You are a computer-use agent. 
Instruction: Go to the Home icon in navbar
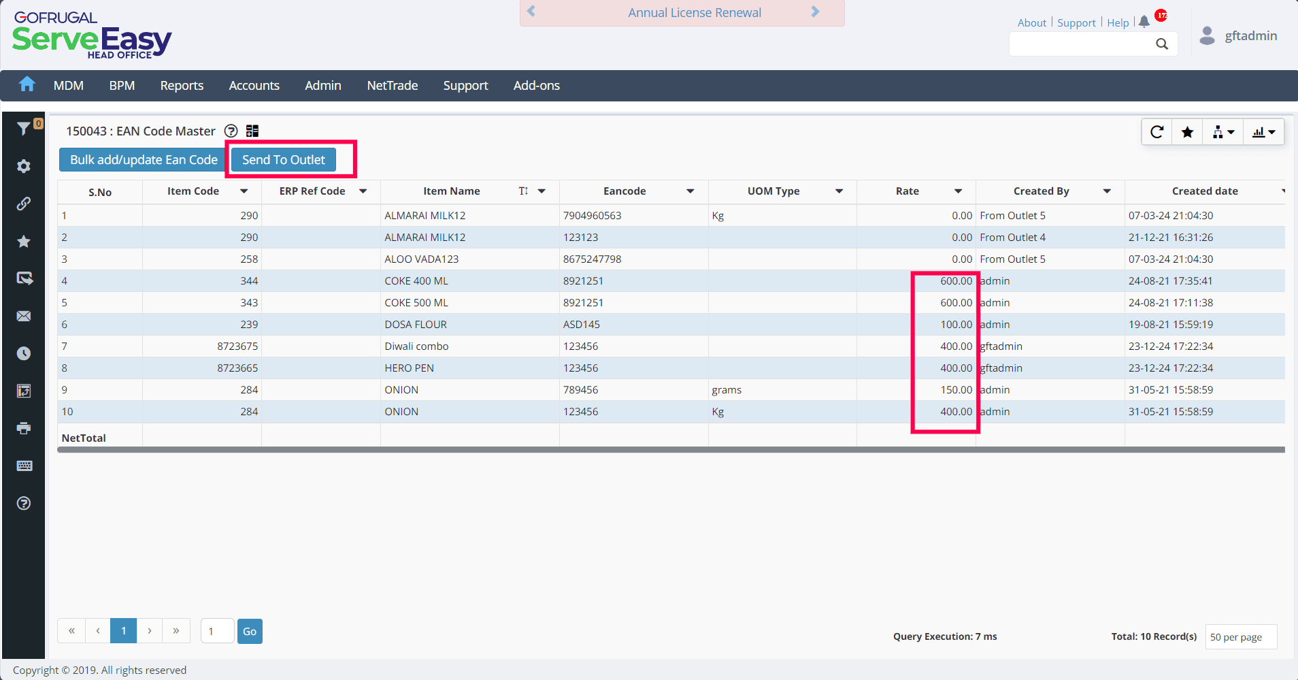(27, 84)
